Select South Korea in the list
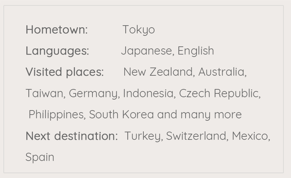Image resolution: width=291 pixels, height=178 pixels. [121, 115]
